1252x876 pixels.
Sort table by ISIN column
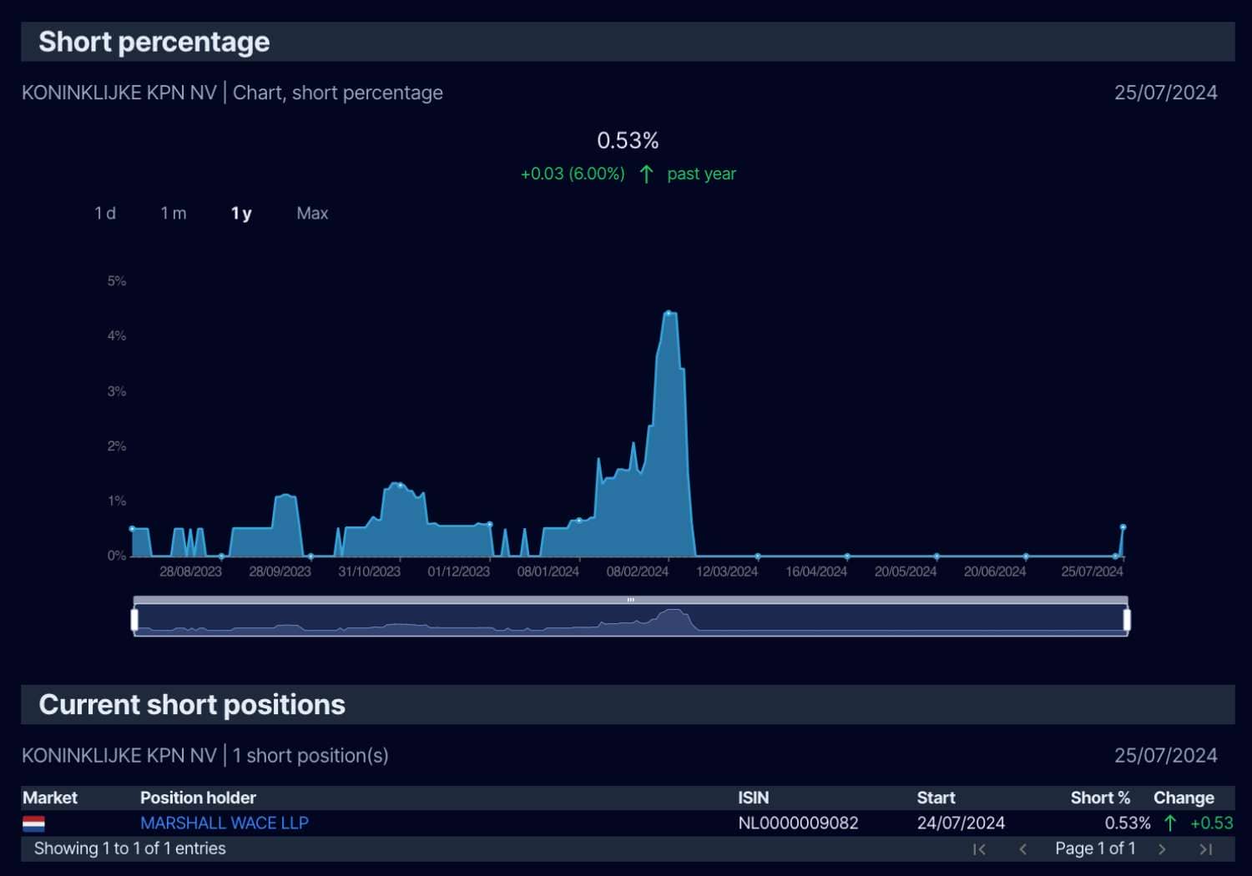(754, 798)
